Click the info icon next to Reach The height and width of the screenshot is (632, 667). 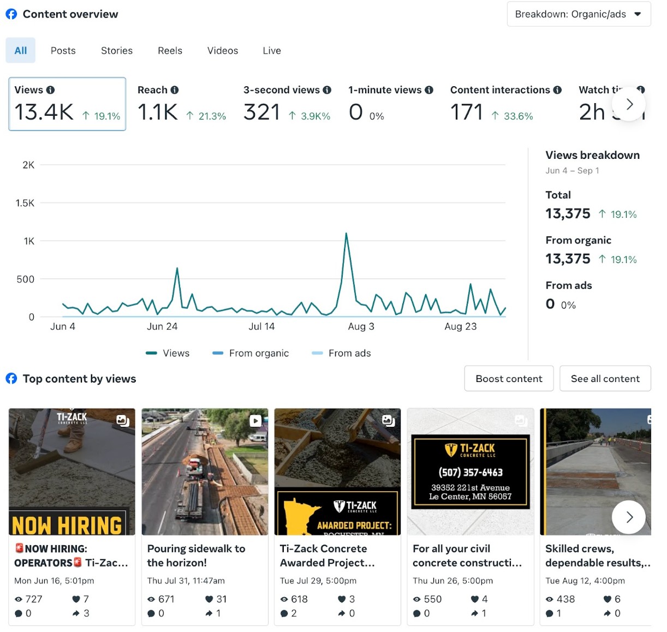click(174, 90)
